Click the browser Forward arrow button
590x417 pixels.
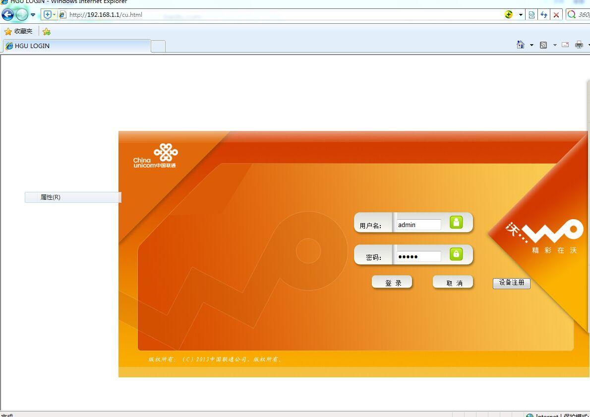pos(22,15)
